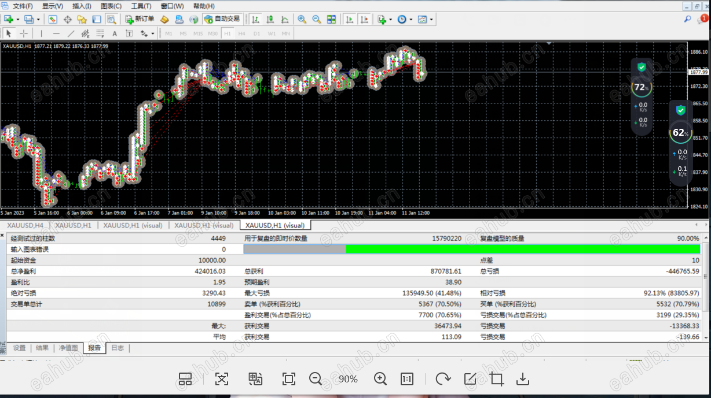Open the Periods clock icon
The image size is (711, 398).
coord(402,19)
